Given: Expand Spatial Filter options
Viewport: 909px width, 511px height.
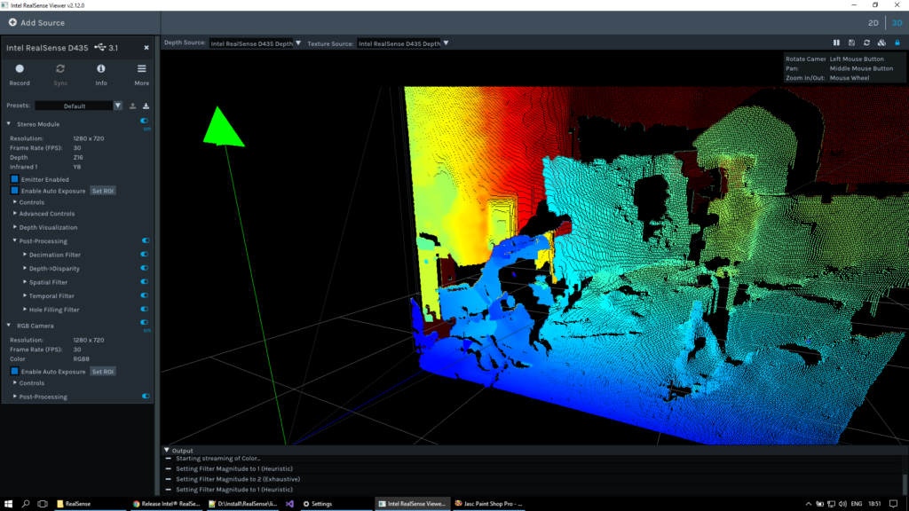Looking at the screenshot, I should point(25,282).
